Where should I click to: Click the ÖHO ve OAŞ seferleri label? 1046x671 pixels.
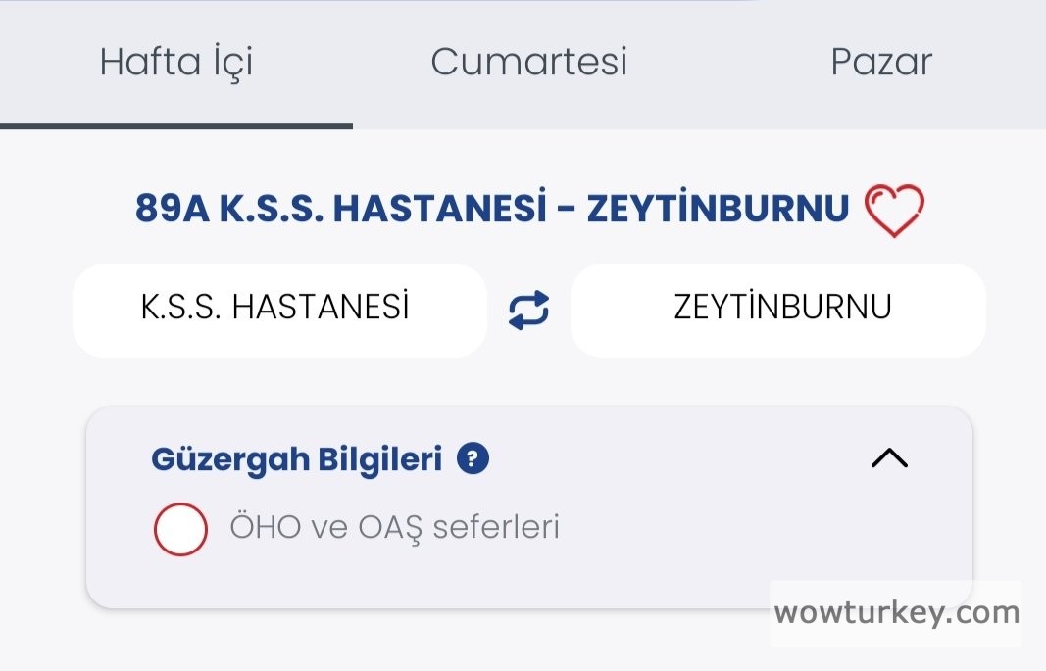(x=394, y=528)
